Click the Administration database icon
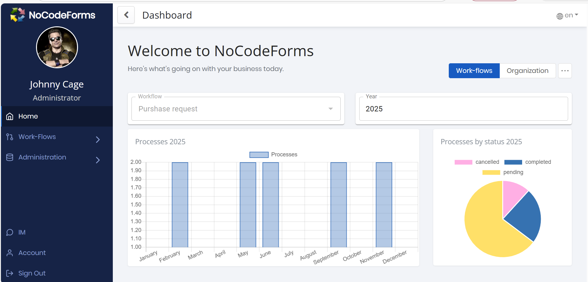588x282 pixels. click(x=10, y=157)
